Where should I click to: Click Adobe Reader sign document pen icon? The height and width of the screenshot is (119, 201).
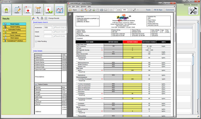click(90, 10)
